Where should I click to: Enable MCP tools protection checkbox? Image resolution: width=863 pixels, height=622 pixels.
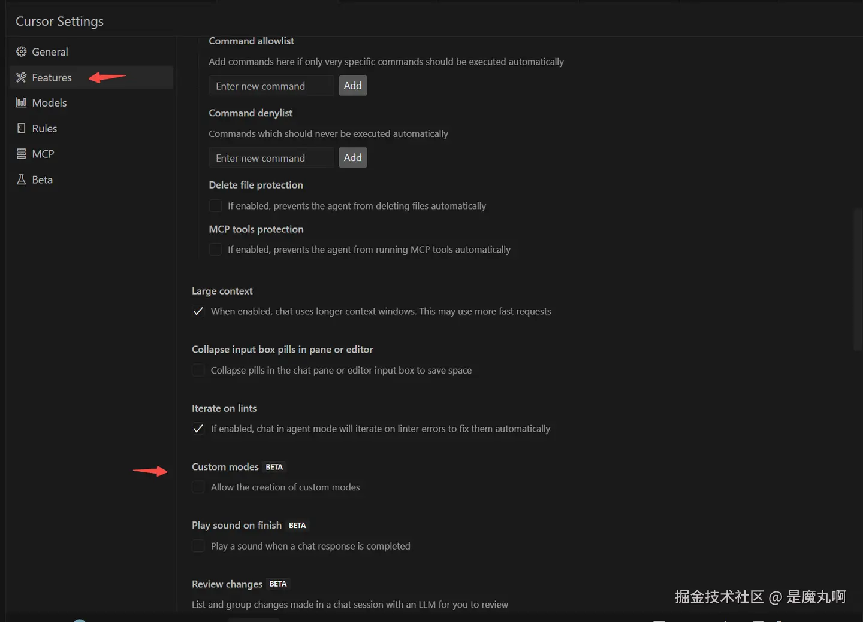tap(215, 250)
